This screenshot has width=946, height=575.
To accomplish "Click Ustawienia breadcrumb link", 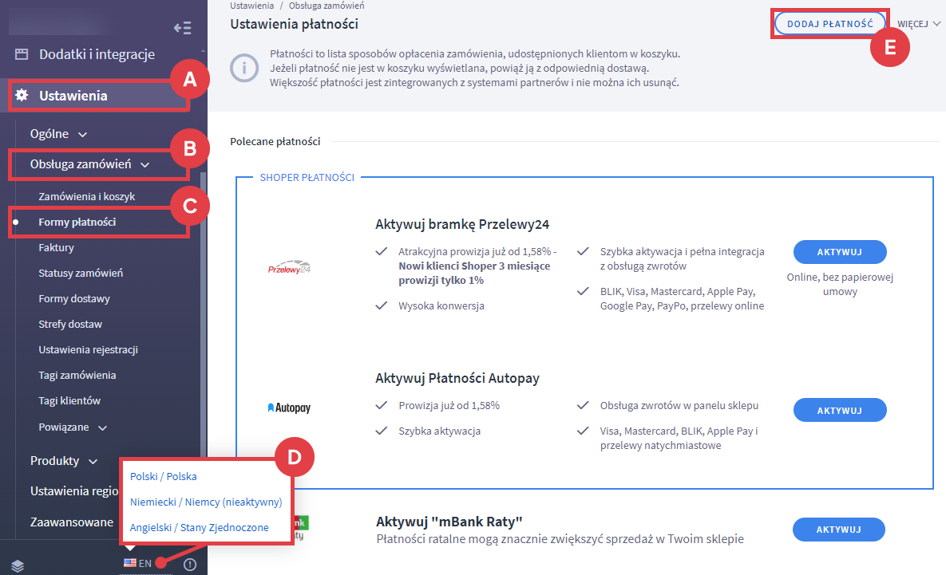I will point(251,6).
